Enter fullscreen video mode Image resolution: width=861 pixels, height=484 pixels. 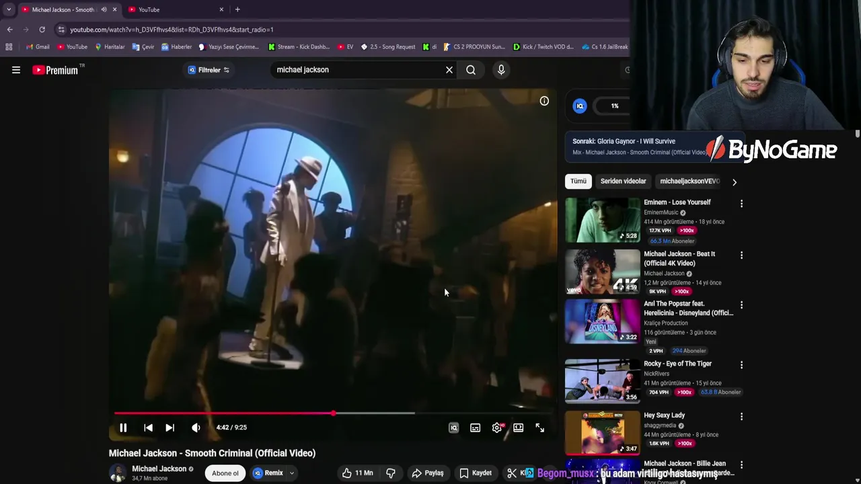coord(539,428)
